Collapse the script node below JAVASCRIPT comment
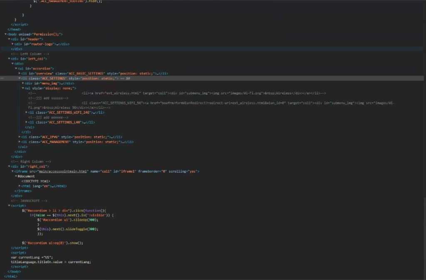The image size is (426, 280). pos(9,206)
